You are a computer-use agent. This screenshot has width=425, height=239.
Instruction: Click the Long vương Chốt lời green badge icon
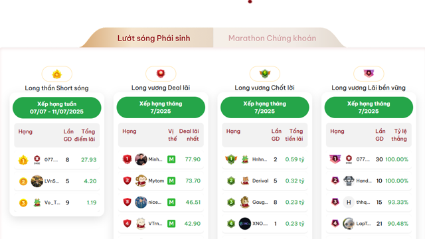[x=265, y=74]
